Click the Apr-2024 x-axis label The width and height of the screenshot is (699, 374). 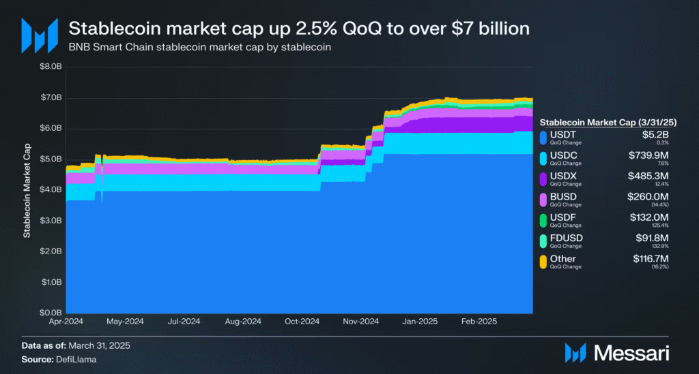click(x=66, y=322)
